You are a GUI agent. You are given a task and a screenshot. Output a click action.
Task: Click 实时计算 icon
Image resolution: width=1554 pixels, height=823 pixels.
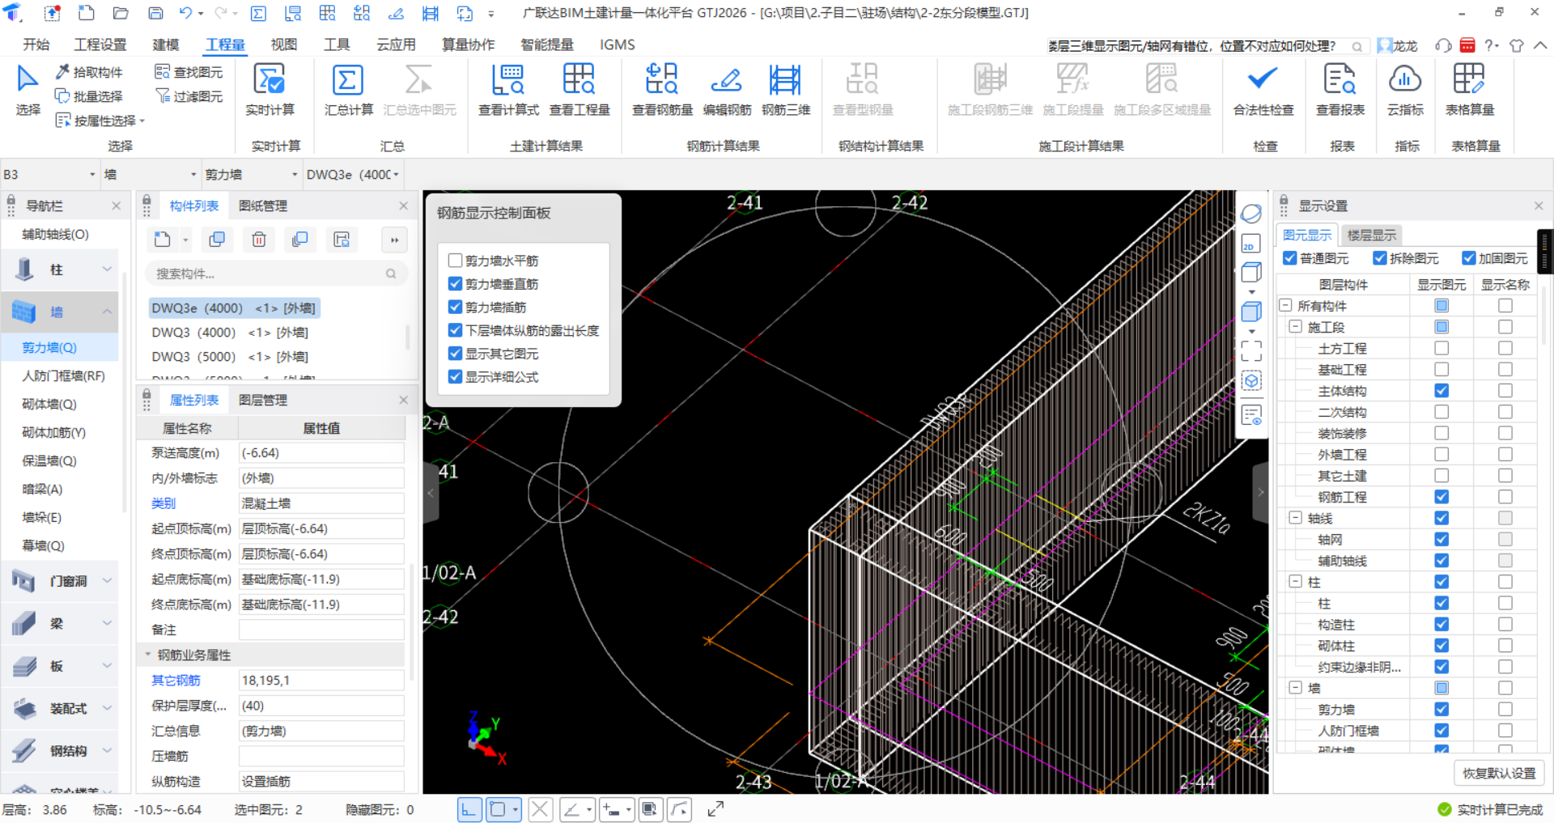(270, 81)
